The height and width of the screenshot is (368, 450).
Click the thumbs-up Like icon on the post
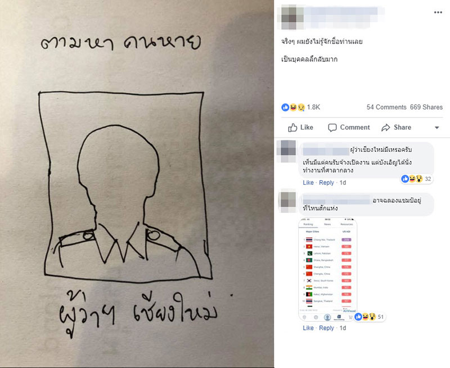(x=292, y=128)
